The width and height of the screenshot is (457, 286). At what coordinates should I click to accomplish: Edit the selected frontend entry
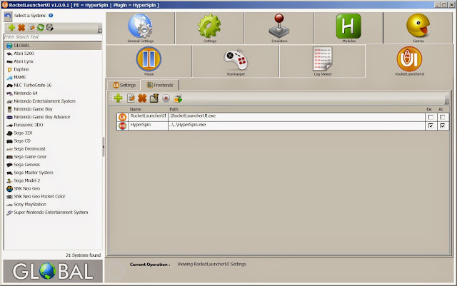tap(131, 98)
